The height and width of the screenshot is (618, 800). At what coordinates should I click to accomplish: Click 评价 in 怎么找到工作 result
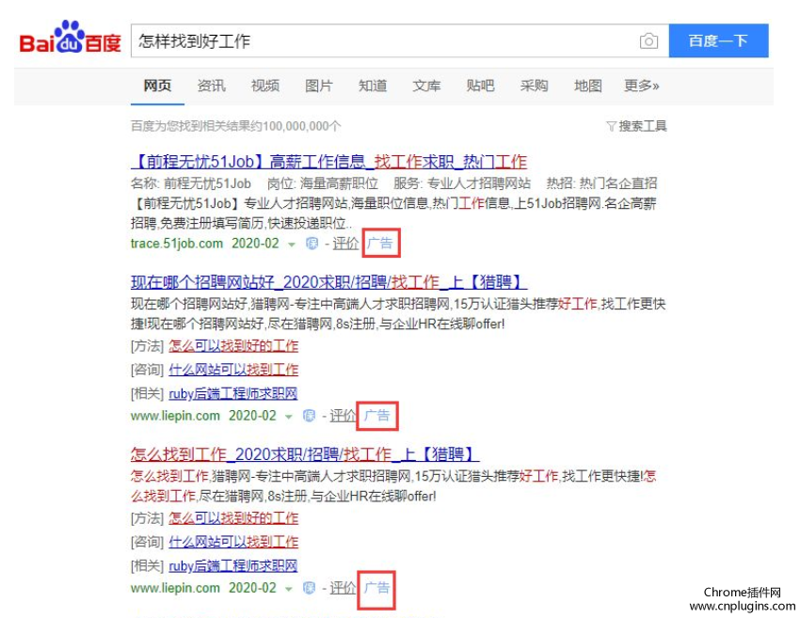click(x=343, y=588)
